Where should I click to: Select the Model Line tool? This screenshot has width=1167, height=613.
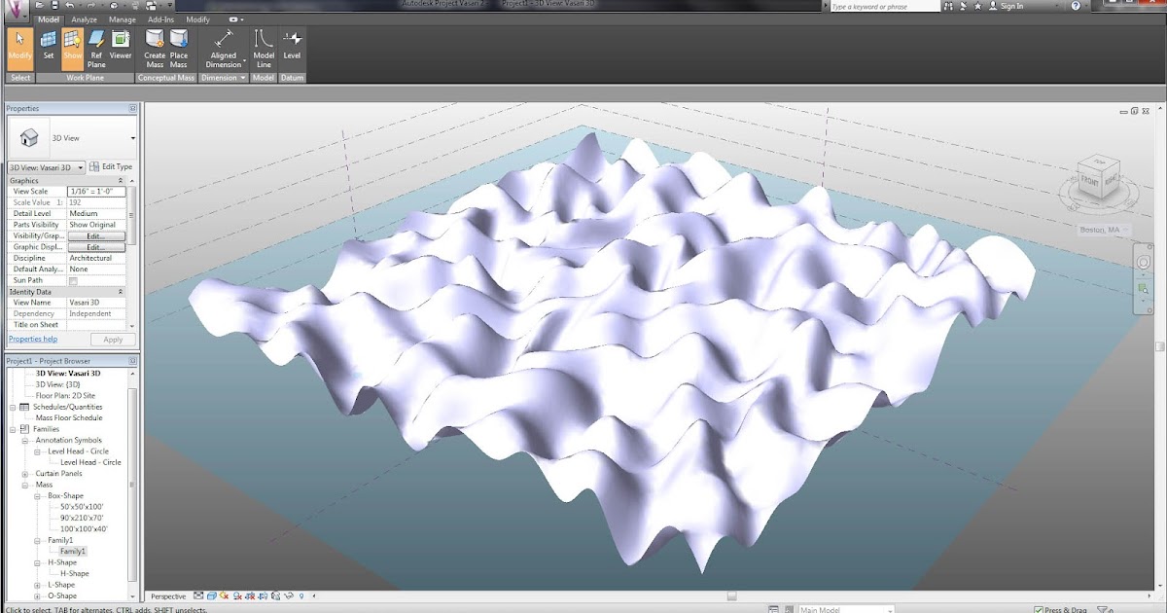click(x=264, y=46)
